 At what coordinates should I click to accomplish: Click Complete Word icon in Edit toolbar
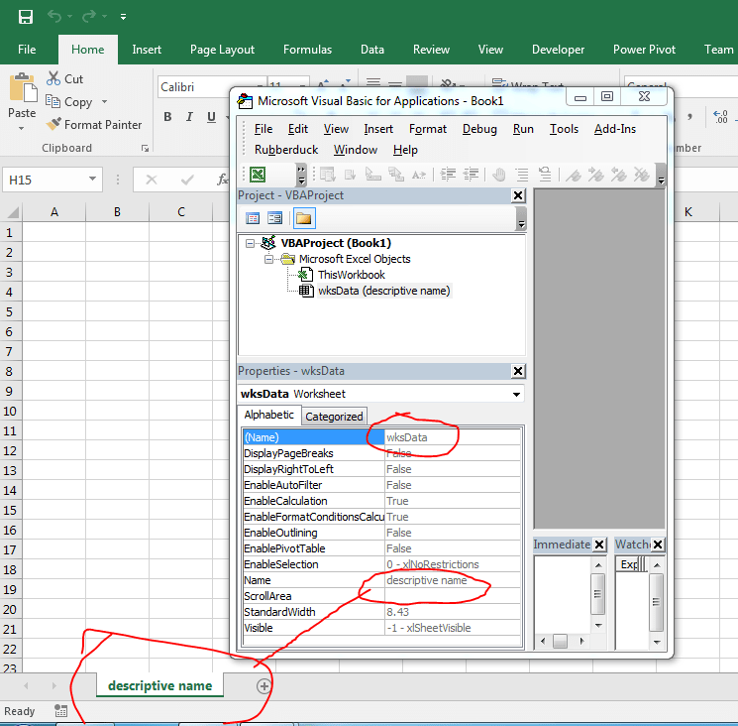[418, 175]
